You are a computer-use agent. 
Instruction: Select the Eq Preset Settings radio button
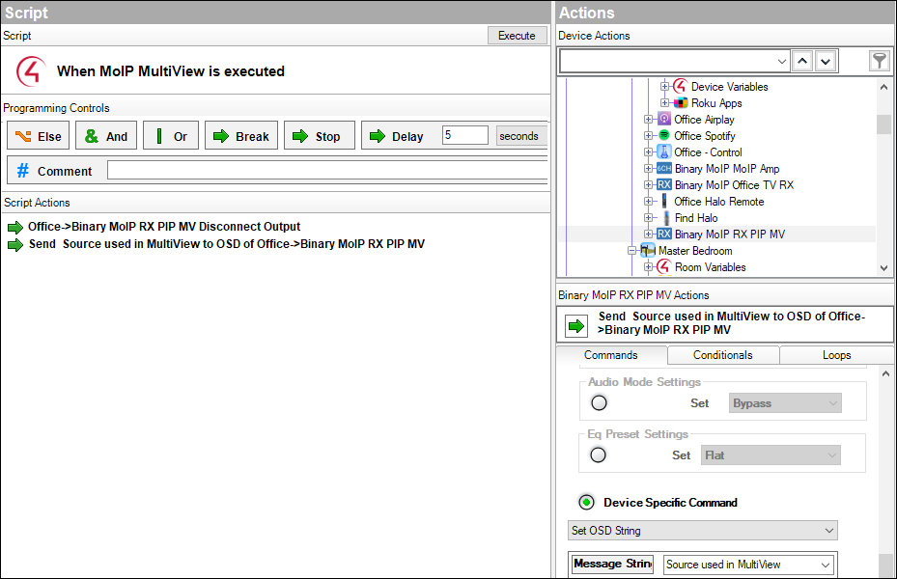coord(599,455)
